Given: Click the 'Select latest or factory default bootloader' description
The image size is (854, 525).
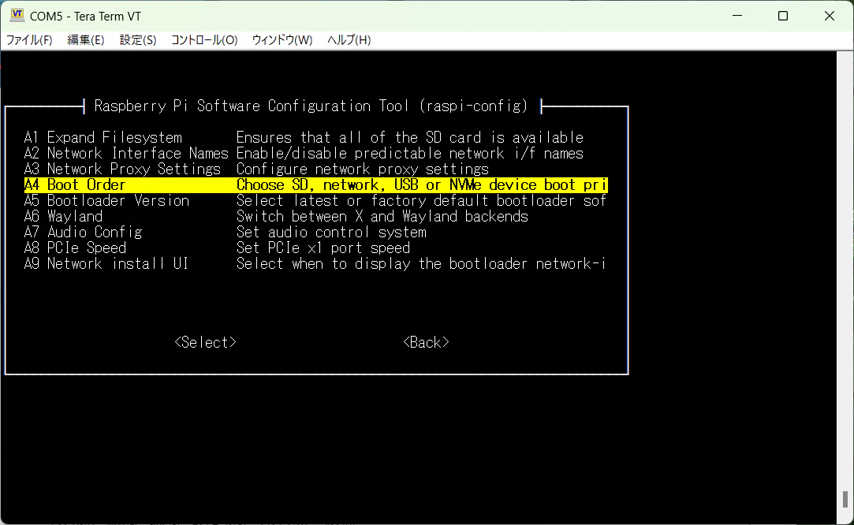Looking at the screenshot, I should 421,200.
